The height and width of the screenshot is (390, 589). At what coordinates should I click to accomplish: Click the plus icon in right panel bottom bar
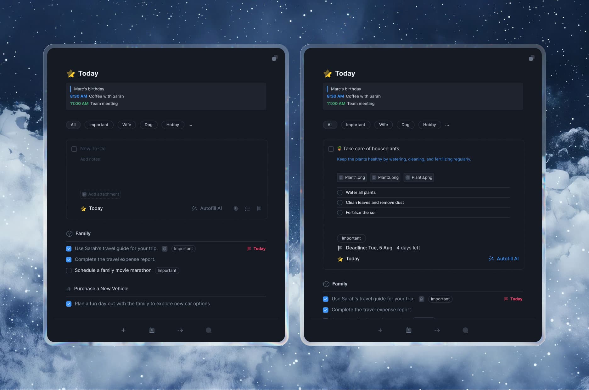tap(380, 330)
